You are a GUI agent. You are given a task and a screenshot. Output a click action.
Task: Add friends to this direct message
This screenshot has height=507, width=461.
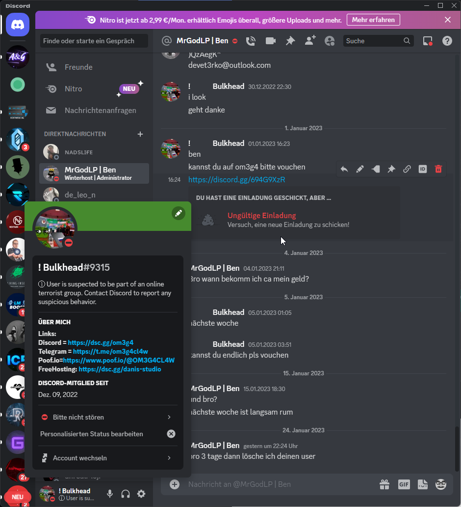click(310, 41)
